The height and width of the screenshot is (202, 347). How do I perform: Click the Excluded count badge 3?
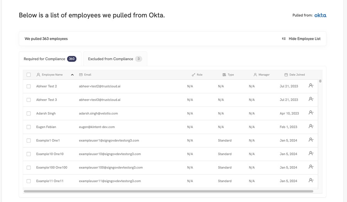[138, 59]
